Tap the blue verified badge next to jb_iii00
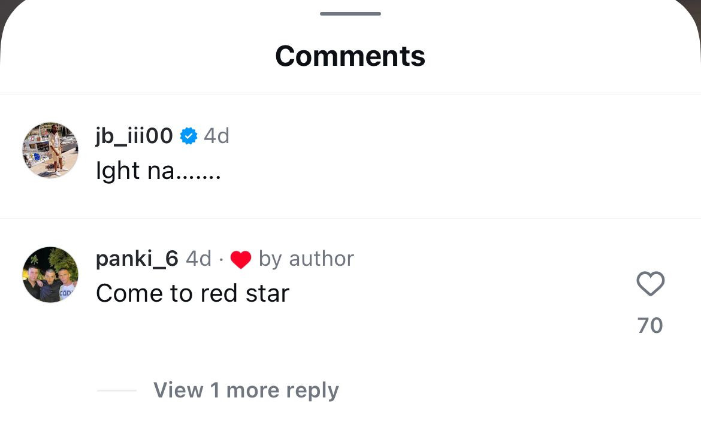Screen dimensions: 701x425 pyautogui.click(x=189, y=136)
